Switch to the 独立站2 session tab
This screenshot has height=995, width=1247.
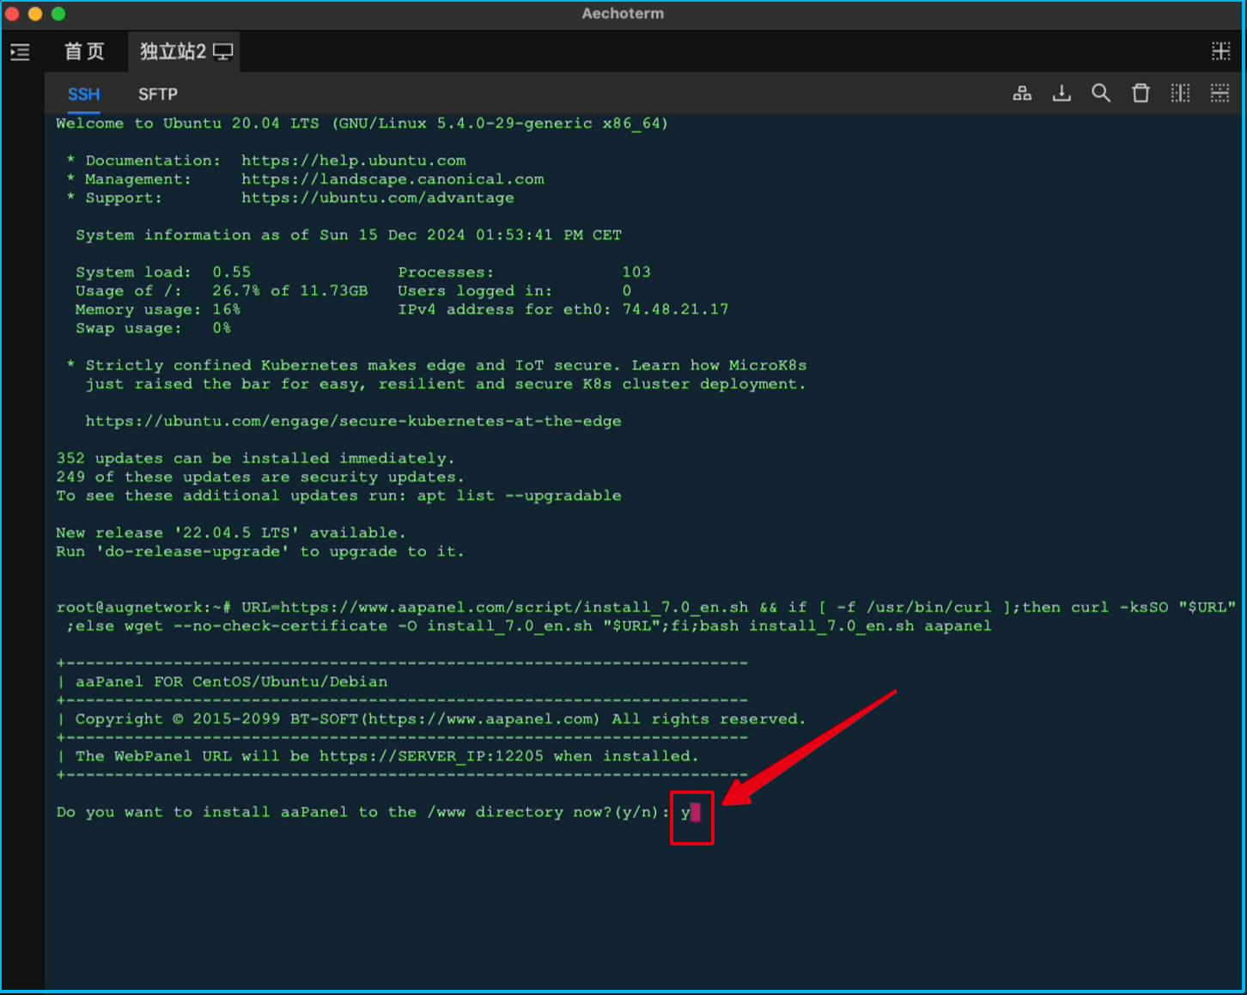click(x=186, y=52)
